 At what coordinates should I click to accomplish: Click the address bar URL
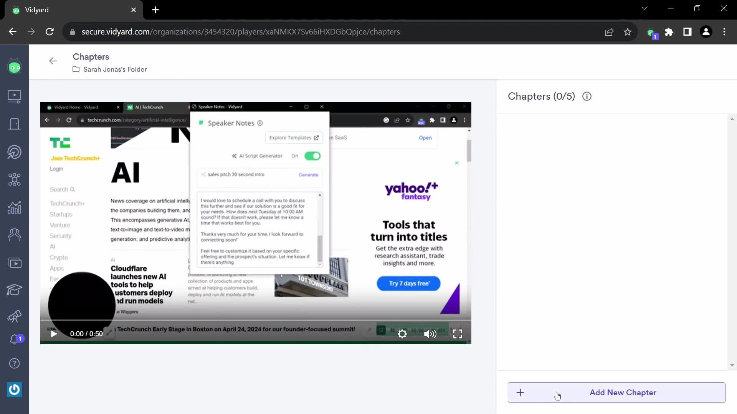click(241, 32)
